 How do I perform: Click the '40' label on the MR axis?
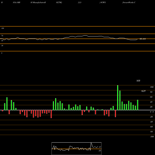click(x=151, y=102)
